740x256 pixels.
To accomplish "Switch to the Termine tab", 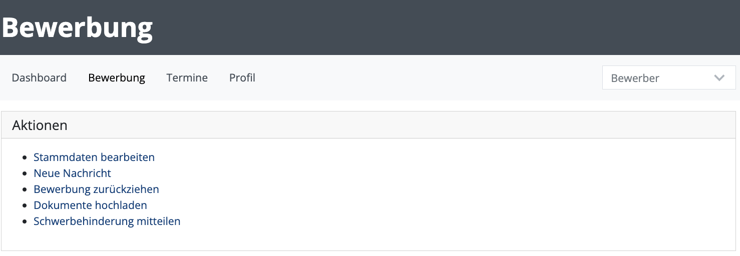I will tap(187, 77).
